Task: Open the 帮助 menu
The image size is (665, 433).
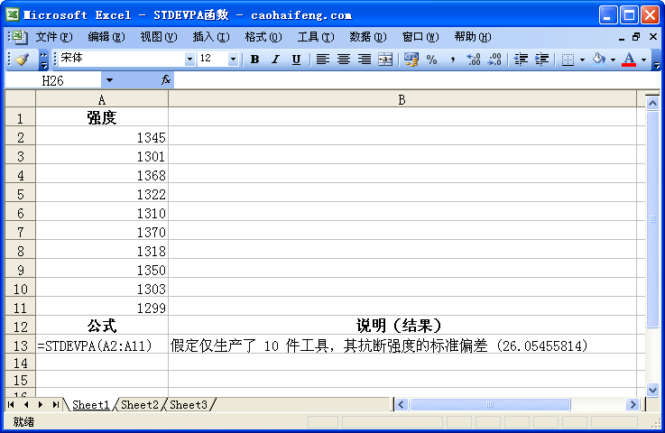Action: (x=473, y=37)
